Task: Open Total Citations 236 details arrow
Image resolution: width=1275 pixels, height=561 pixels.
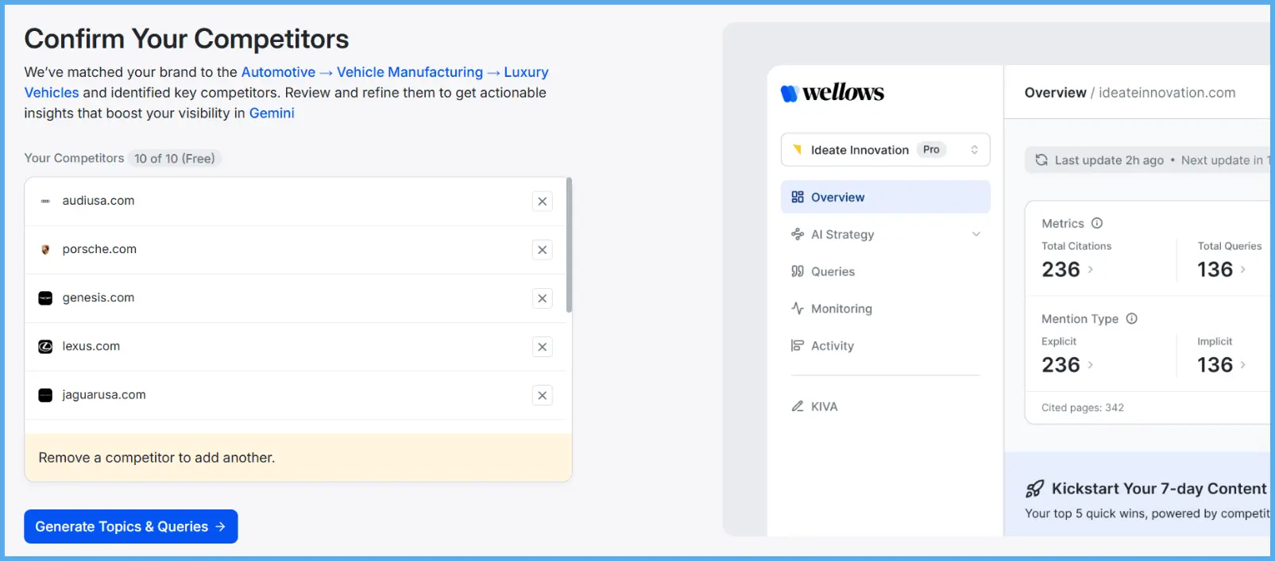Action: point(1091,270)
